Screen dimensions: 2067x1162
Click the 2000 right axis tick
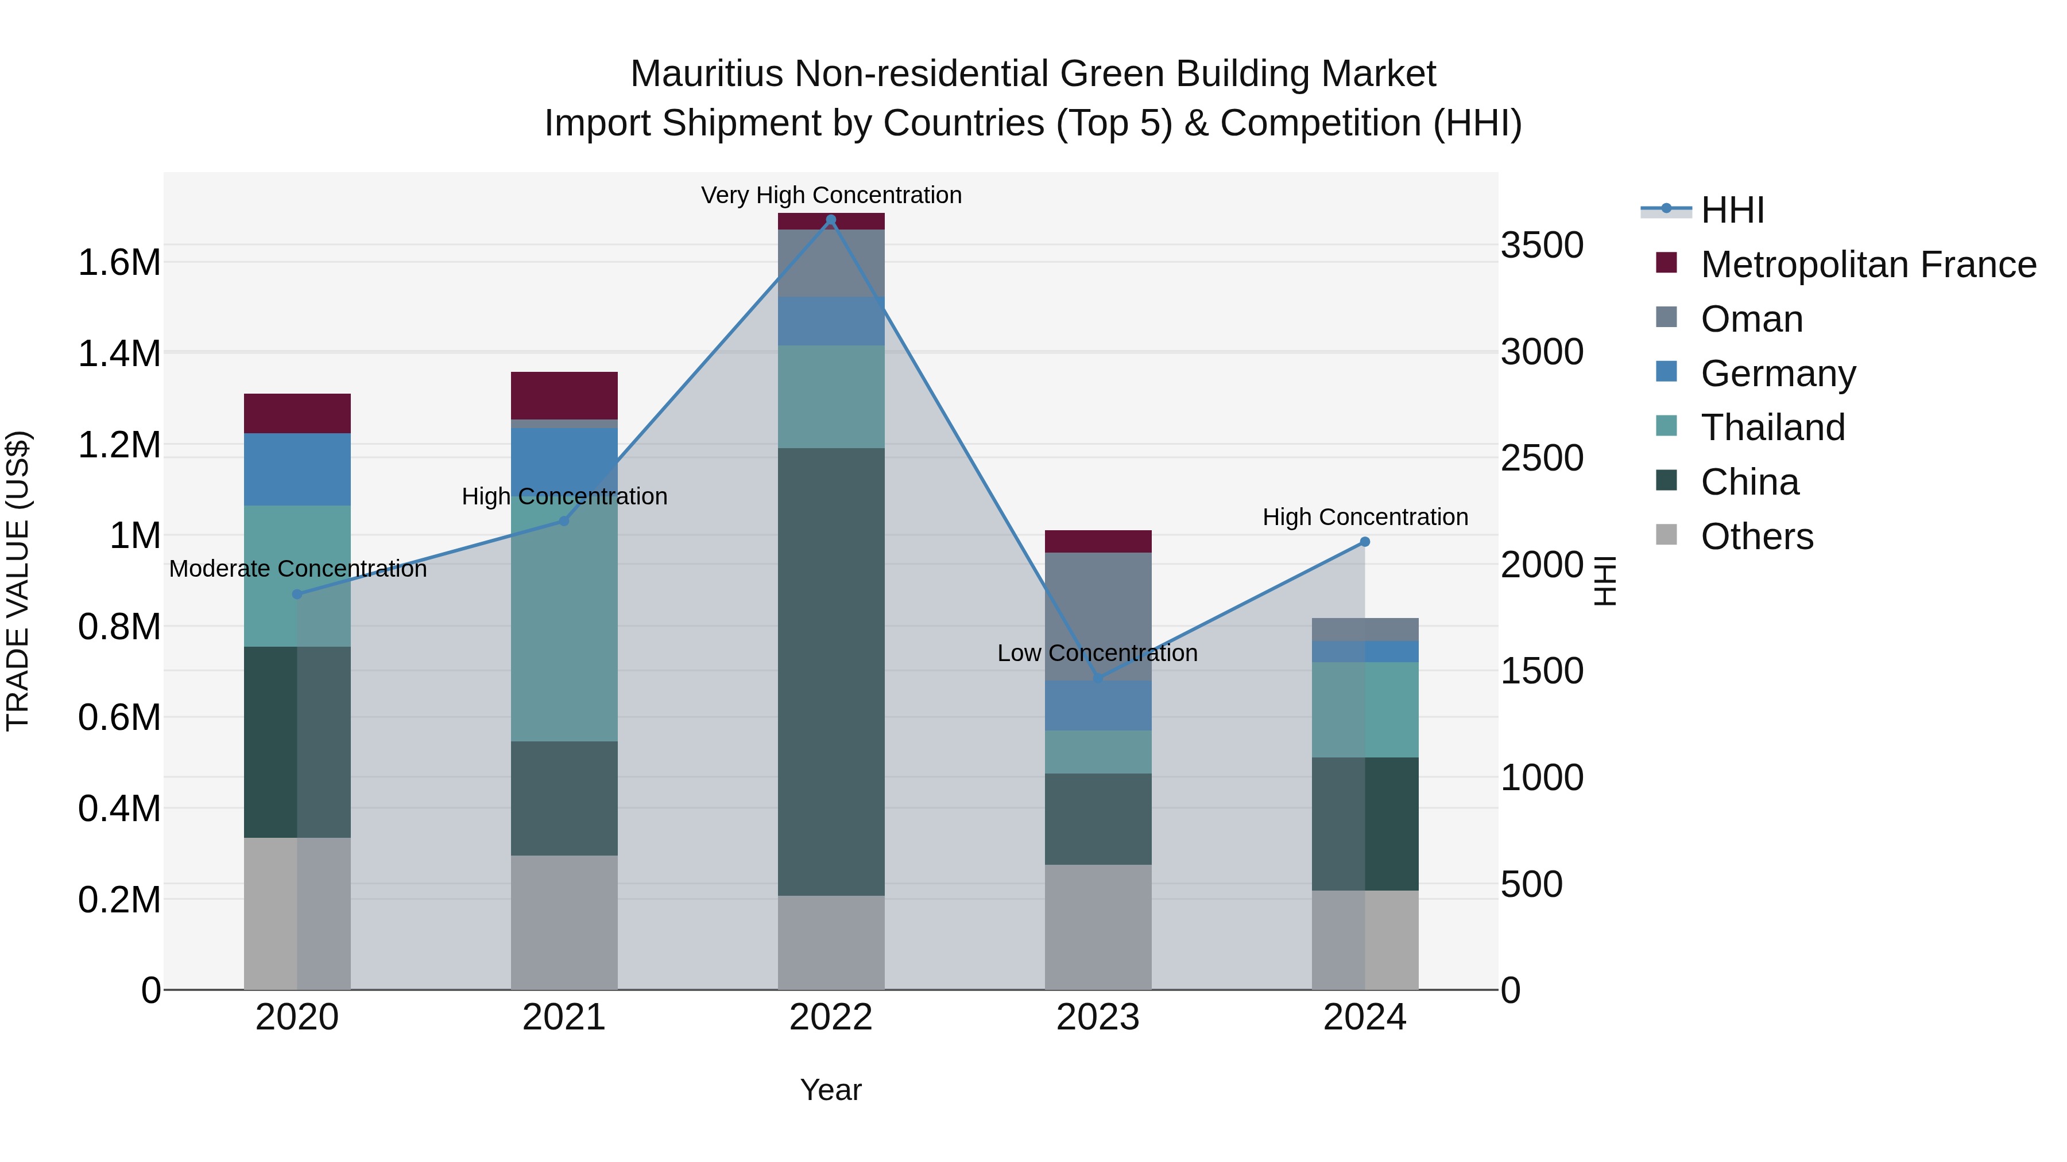pyautogui.click(x=1542, y=565)
